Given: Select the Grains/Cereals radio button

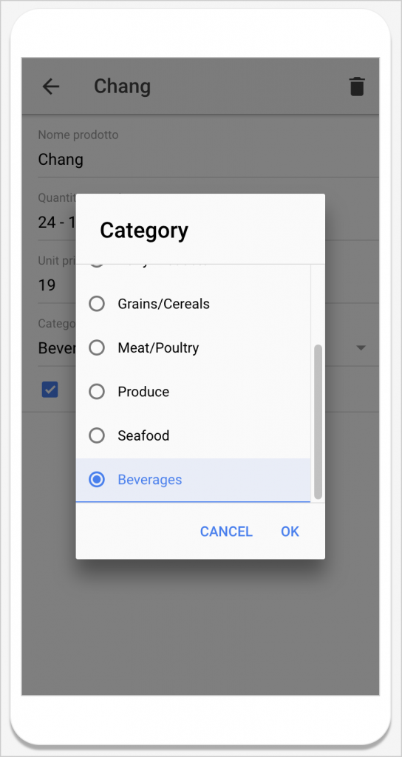Looking at the screenshot, I should (97, 304).
